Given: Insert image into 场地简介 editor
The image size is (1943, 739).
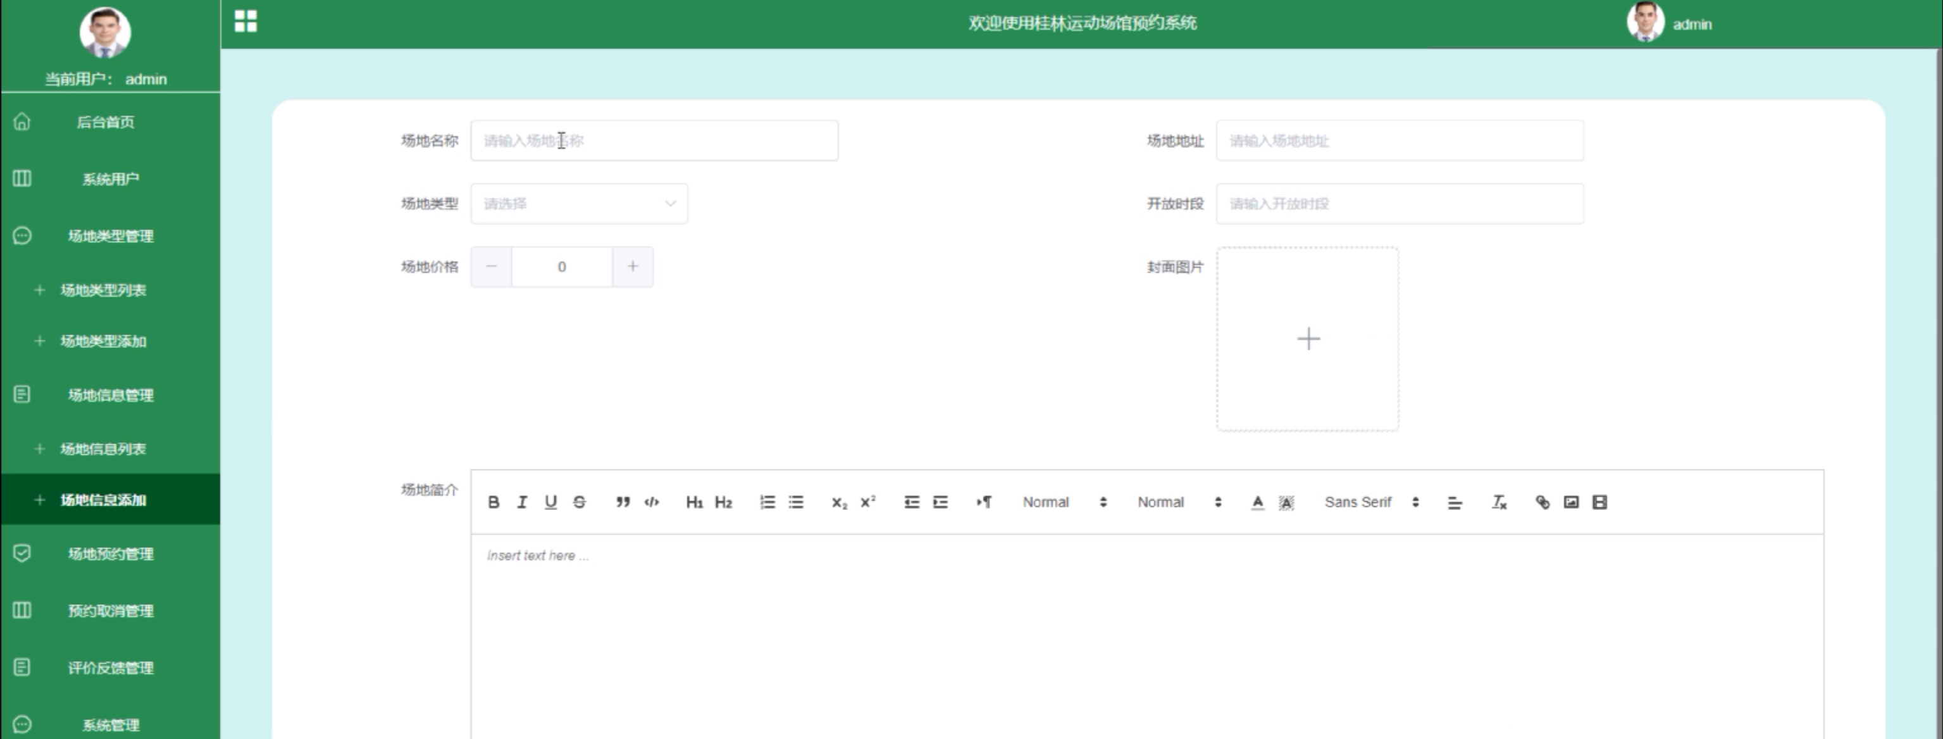Looking at the screenshot, I should [x=1571, y=502].
